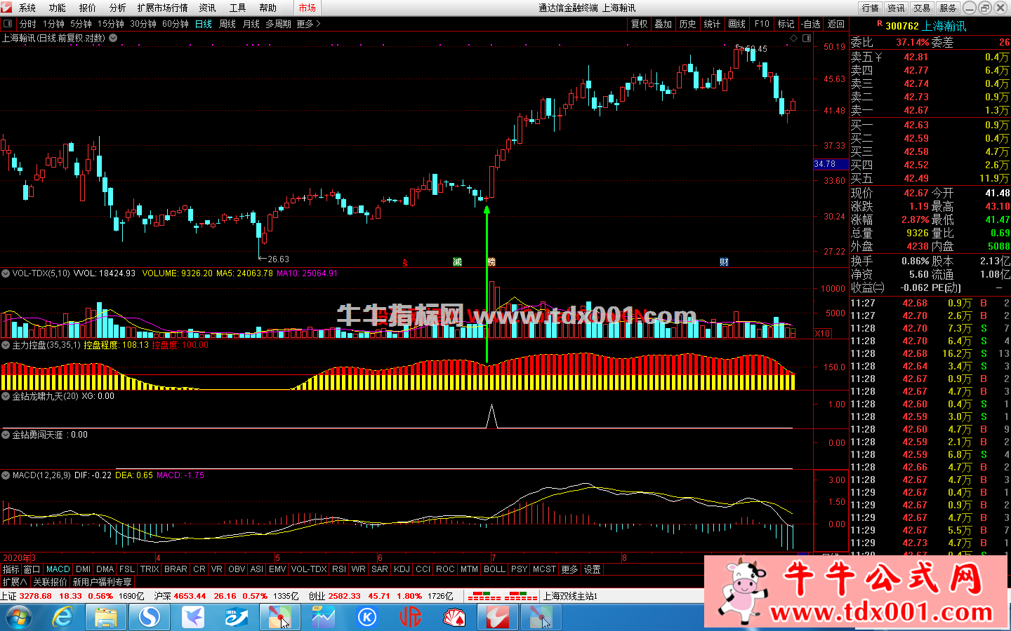Open Windows Start menu orb

click(18, 617)
